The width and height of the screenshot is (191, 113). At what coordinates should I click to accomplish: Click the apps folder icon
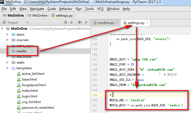tap(14, 34)
